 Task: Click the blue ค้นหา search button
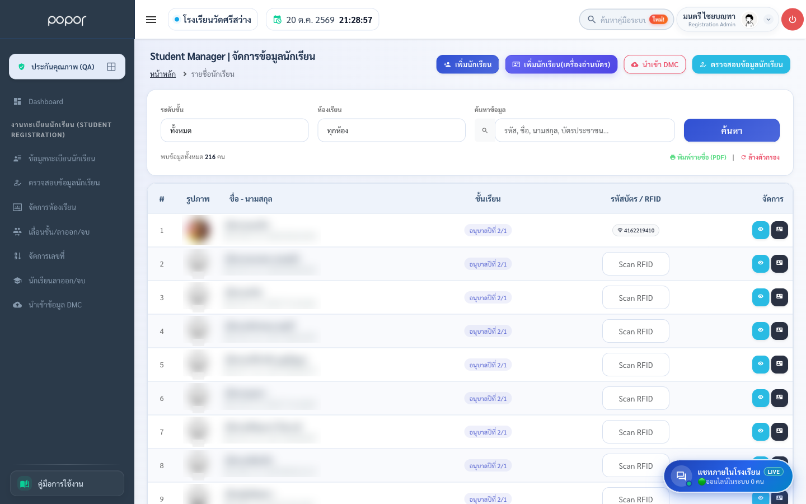[x=732, y=130]
